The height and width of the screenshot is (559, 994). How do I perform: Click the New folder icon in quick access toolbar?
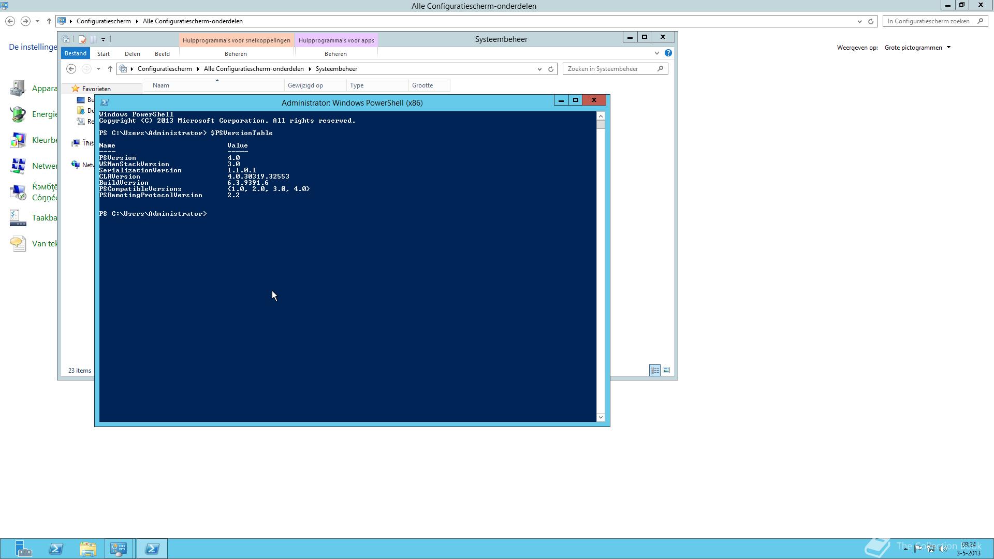93,39
